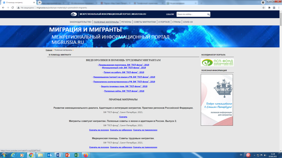This screenshot has width=282, height=158.
Task: Open СОВЕТЫ МИГРАНТАМ menu item
Action: click(145, 22)
